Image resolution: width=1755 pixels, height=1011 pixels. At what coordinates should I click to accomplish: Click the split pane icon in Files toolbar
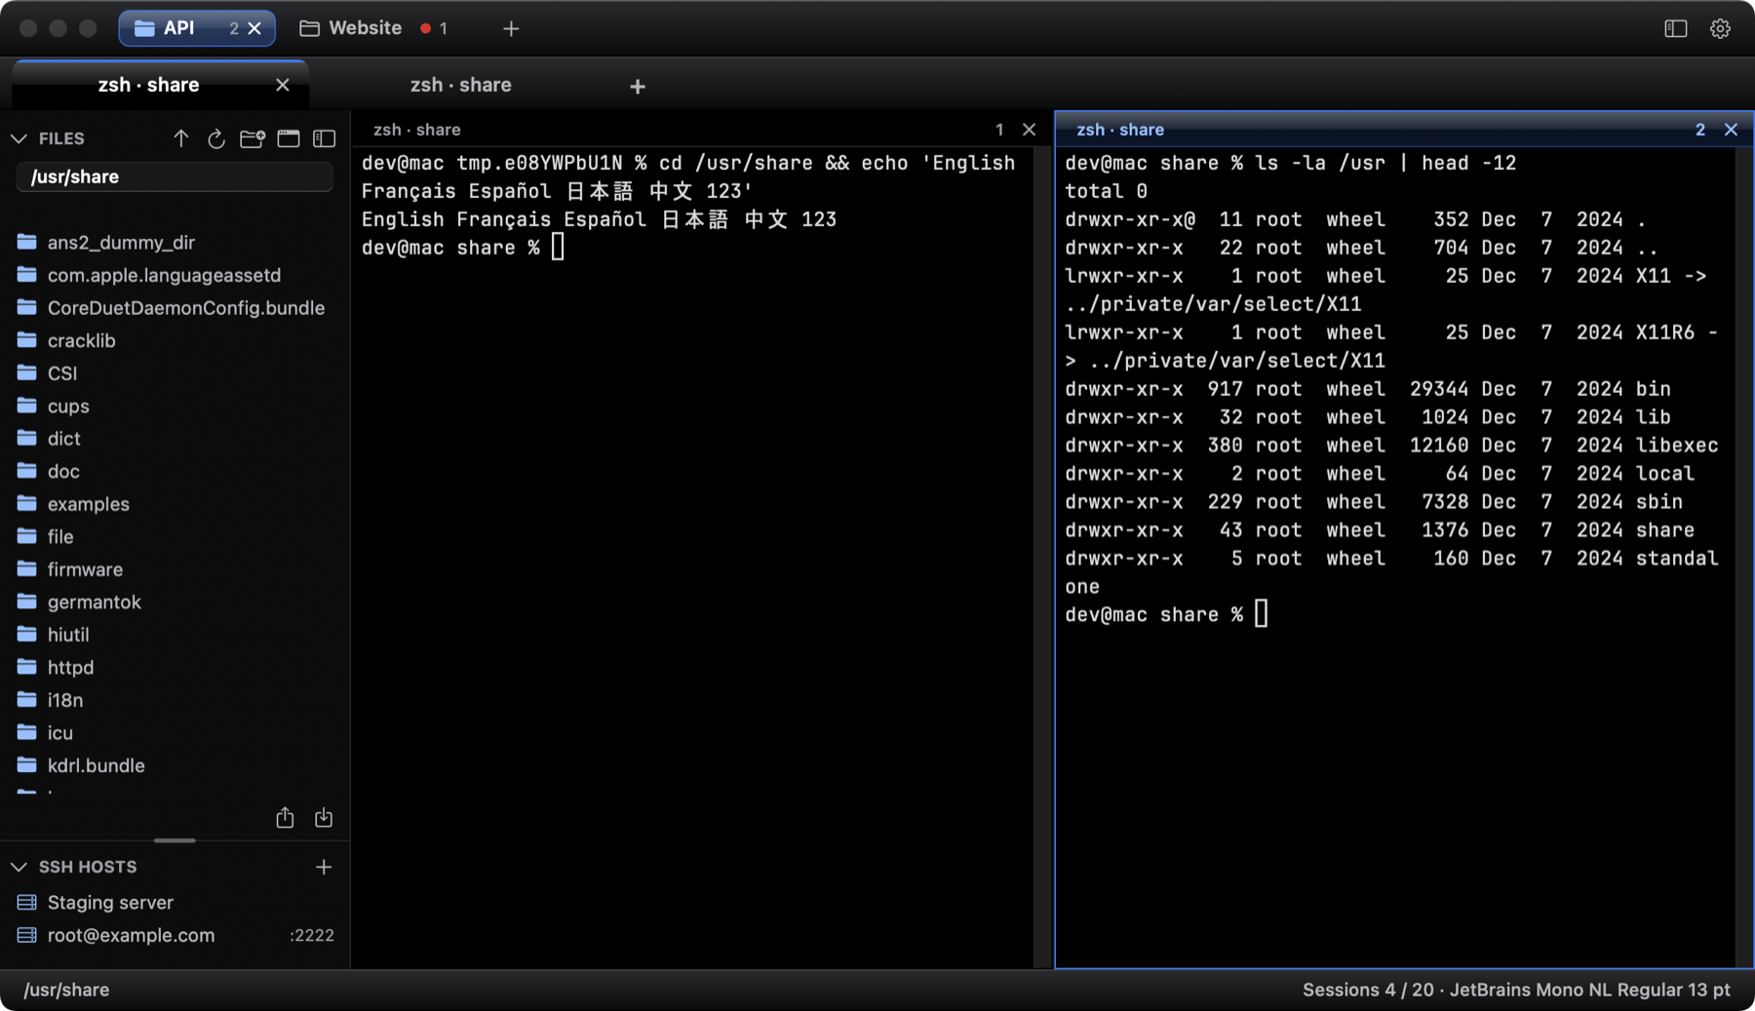(324, 138)
